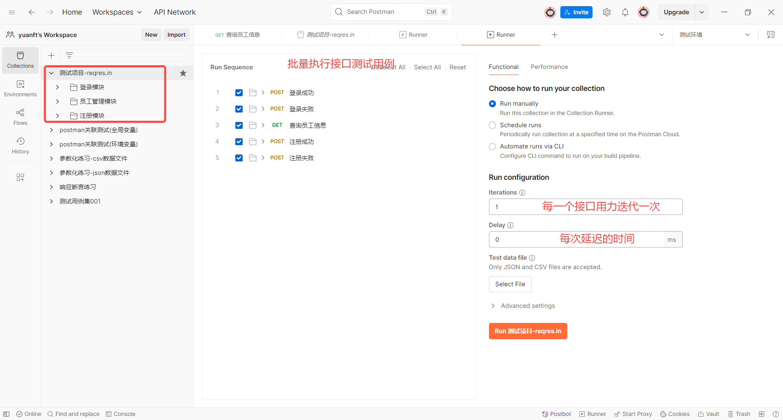
Task: Open the 测试环境 environment dropdown
Action: pos(714,35)
